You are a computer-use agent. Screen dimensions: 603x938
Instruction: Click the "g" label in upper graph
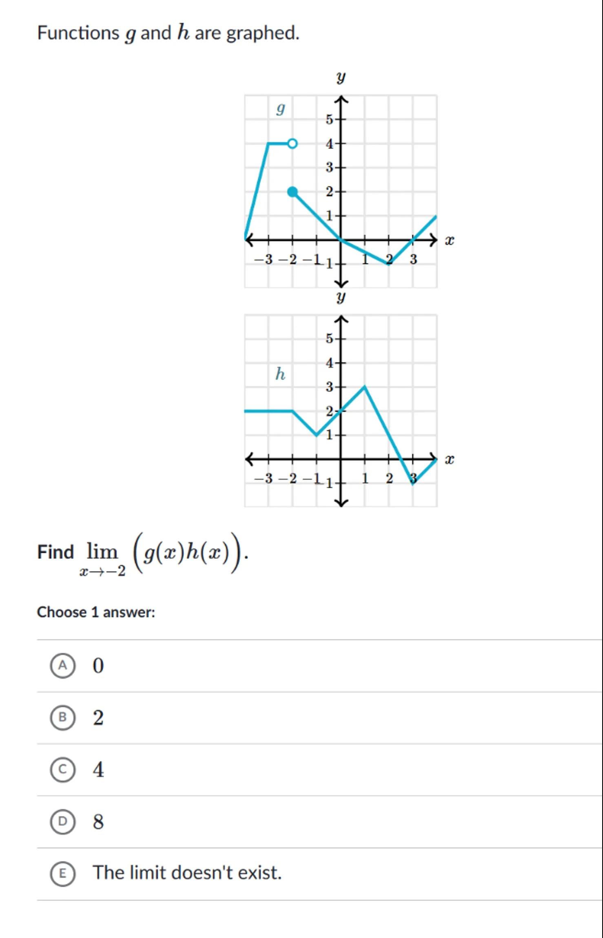(280, 108)
